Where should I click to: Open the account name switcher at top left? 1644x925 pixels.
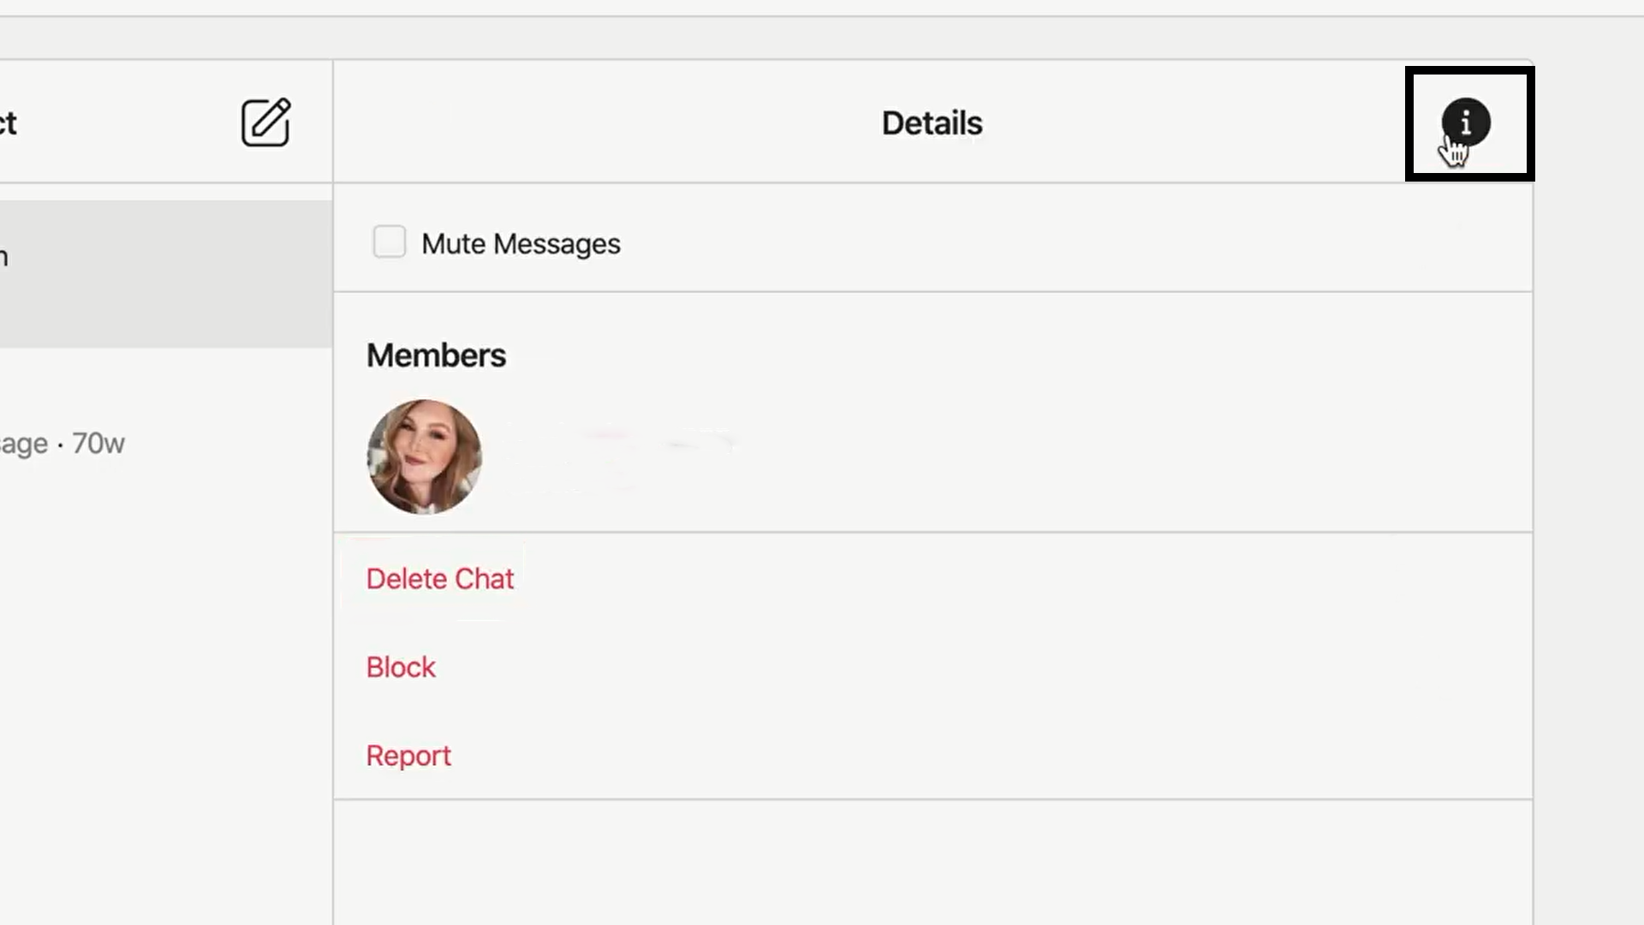(x=9, y=123)
